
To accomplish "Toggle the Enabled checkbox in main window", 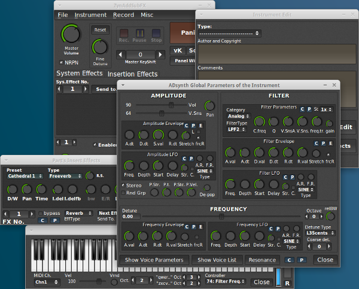I will tap(95, 145).
